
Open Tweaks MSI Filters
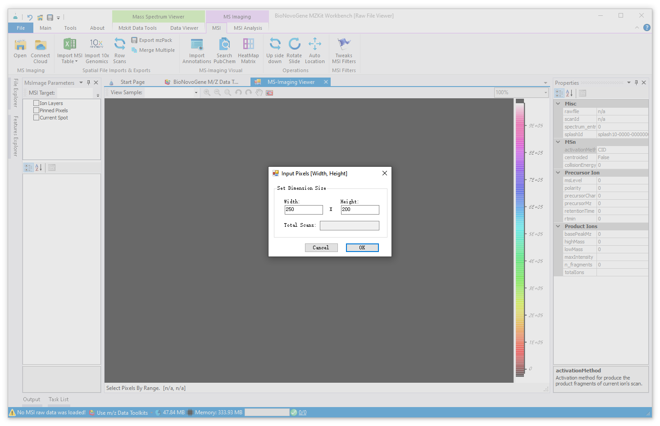pyautogui.click(x=344, y=45)
